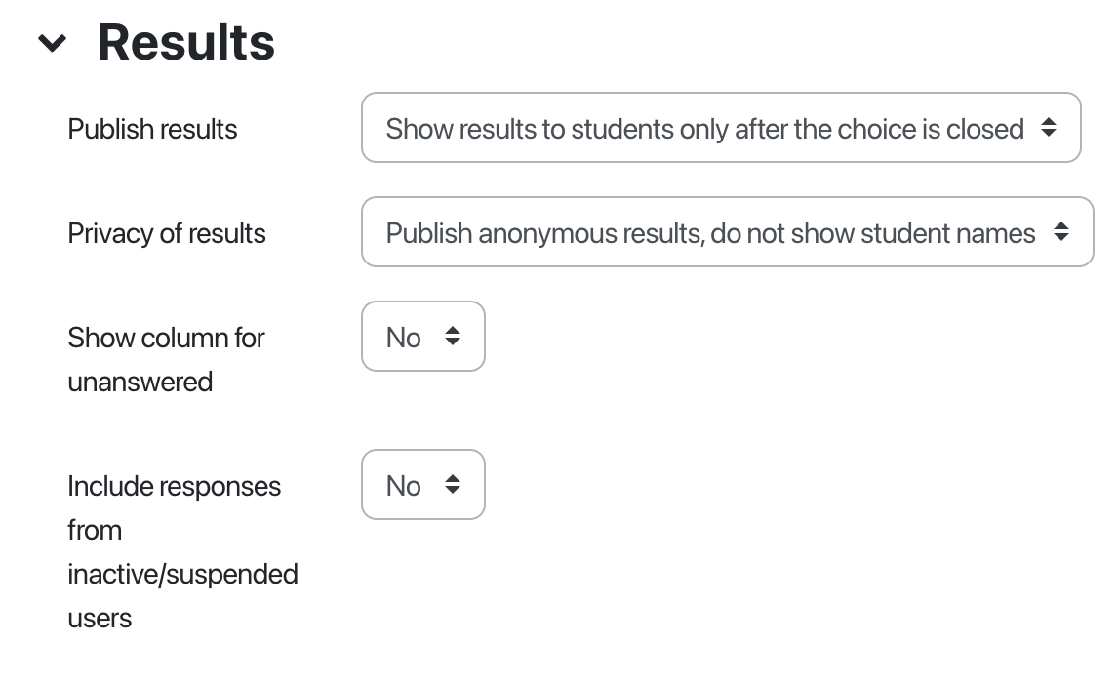The height and width of the screenshot is (685, 1118).
Task: Click the Include responses from label text
Action: pos(174,486)
